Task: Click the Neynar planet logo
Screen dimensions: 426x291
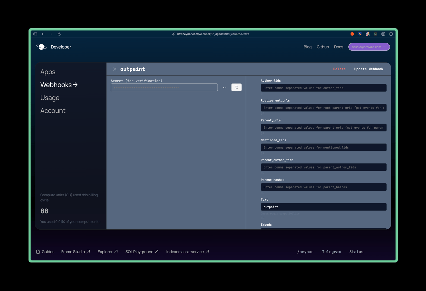Action: tap(41, 47)
